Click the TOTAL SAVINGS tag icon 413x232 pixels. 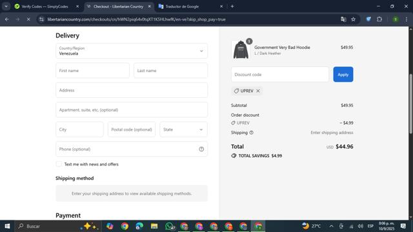click(x=234, y=156)
